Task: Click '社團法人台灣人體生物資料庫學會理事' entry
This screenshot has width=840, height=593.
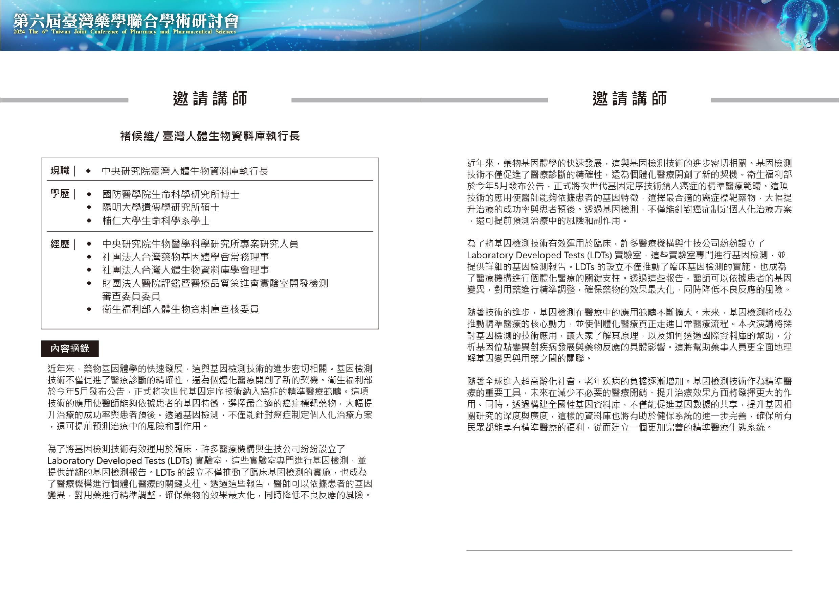Action: 186,270
